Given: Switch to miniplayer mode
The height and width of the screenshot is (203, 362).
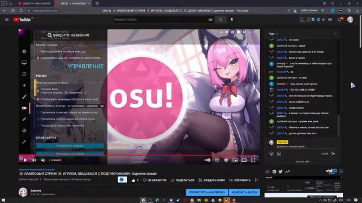Looking at the screenshot, I should click(x=235, y=160).
